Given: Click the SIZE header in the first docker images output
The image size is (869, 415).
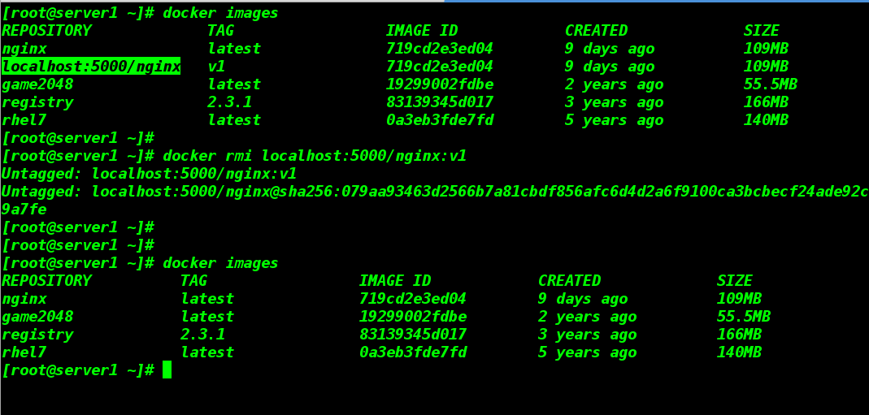Looking at the screenshot, I should (x=762, y=30).
